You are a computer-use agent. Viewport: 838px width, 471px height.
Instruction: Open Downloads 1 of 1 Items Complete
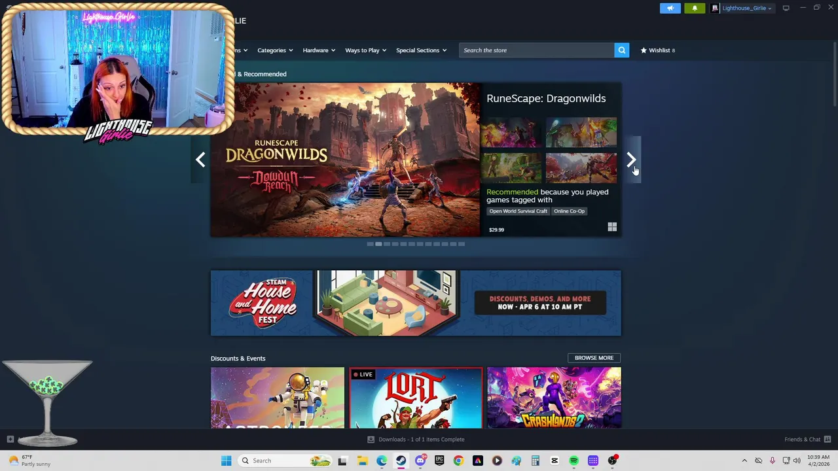pyautogui.click(x=416, y=439)
